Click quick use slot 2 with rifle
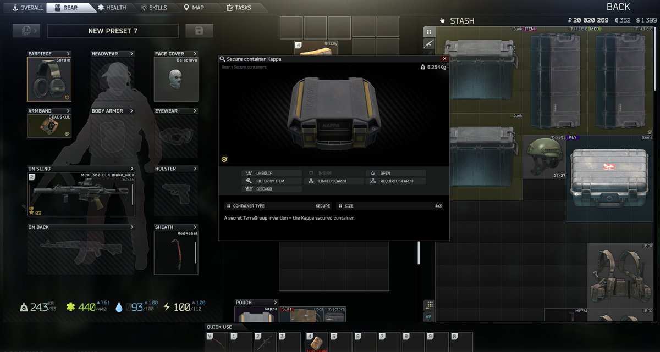The image size is (660, 352). tap(264, 341)
